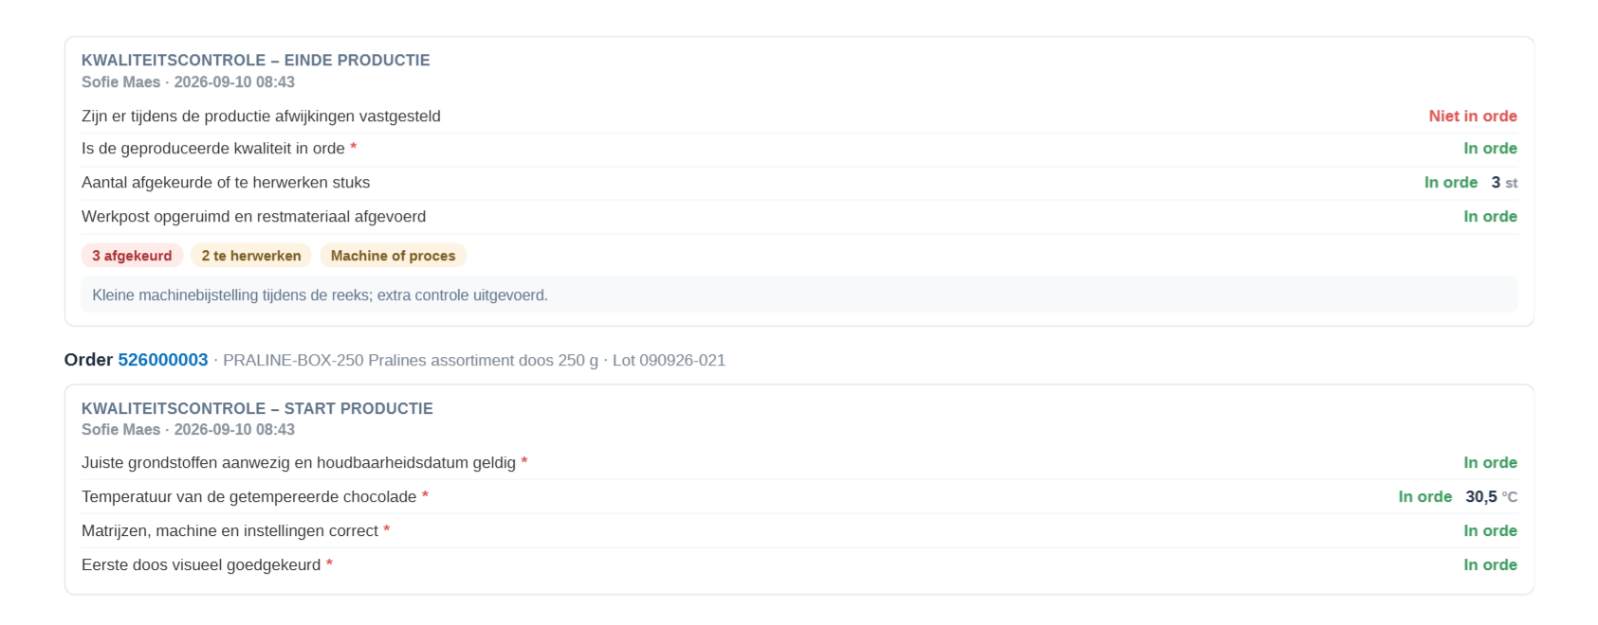Select "Eerste doos visueel goedgekeurd" label
Screen dimensions: 1598x625
(201, 564)
